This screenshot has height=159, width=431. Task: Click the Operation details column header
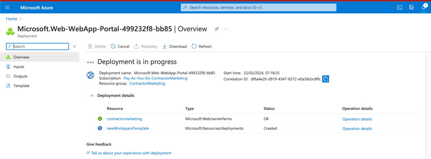tap(357, 109)
